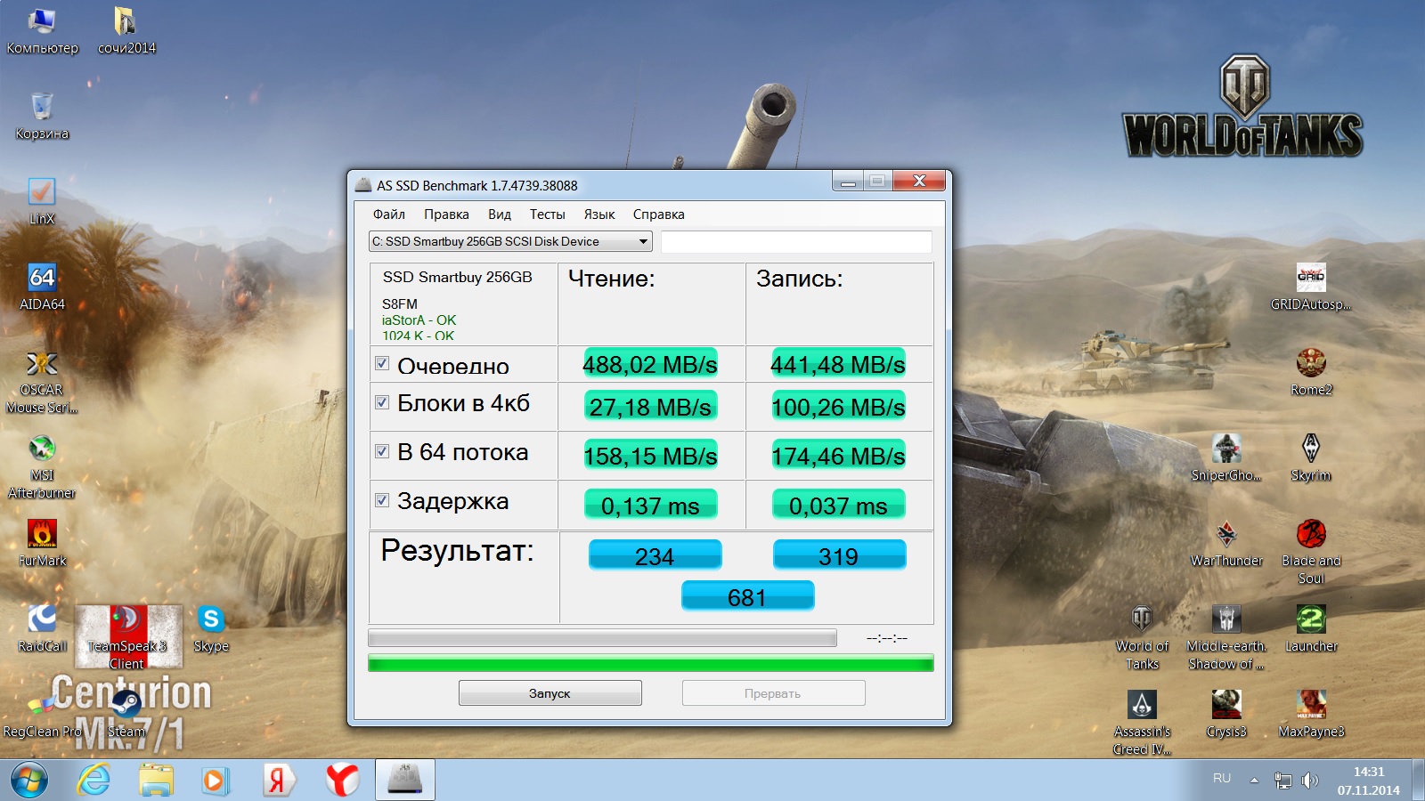Click the read score 234
1425x801 pixels.
point(655,554)
